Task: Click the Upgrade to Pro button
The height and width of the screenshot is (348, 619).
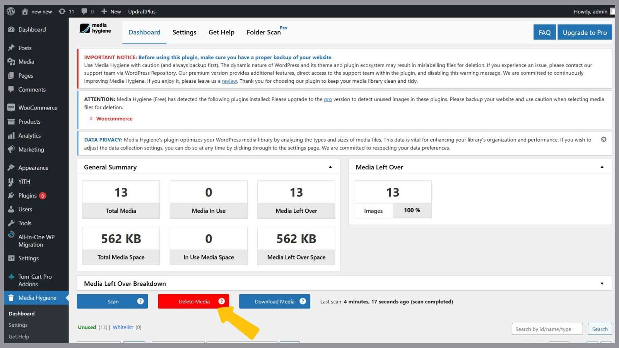Action: point(585,32)
